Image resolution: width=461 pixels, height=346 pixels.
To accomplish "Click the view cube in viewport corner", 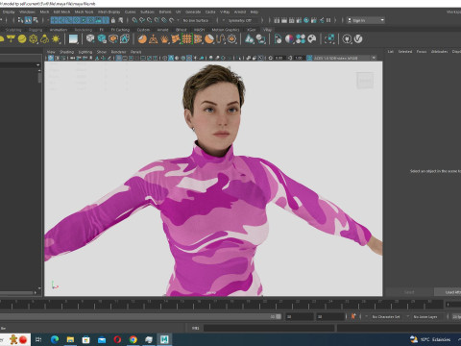I will coord(365,80).
